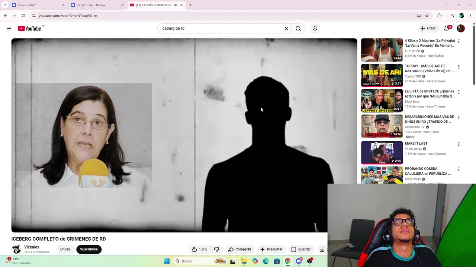The image size is (476, 267).
Task: Start voice search with the microphone
Action: (315, 29)
